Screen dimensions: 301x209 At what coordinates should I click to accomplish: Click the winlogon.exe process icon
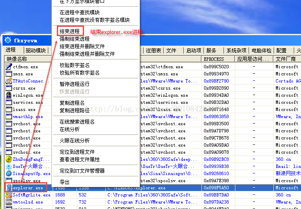(9, 95)
